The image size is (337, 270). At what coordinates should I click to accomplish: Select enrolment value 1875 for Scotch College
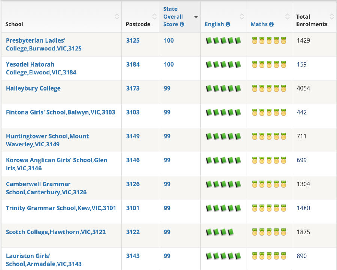(303, 232)
